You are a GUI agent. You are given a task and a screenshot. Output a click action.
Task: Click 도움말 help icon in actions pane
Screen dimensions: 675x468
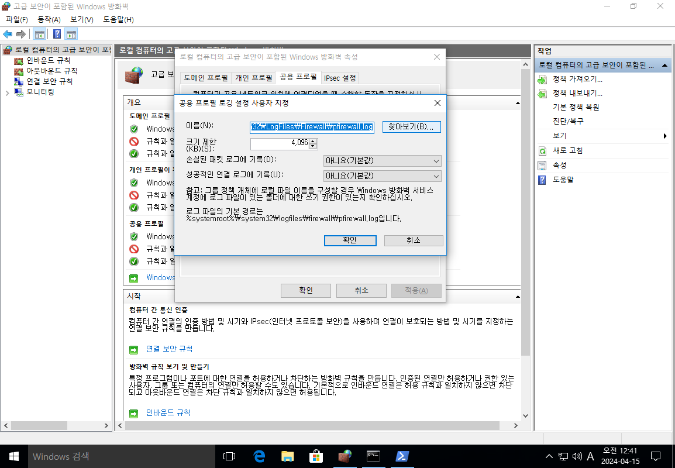(542, 180)
